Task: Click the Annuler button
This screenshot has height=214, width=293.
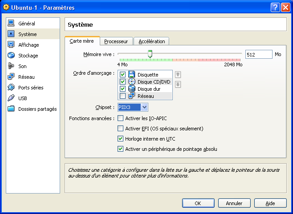Action: tap(234, 203)
